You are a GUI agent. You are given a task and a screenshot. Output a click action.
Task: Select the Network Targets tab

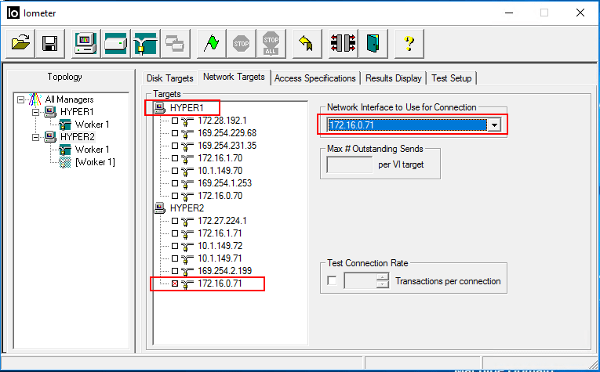coord(234,77)
